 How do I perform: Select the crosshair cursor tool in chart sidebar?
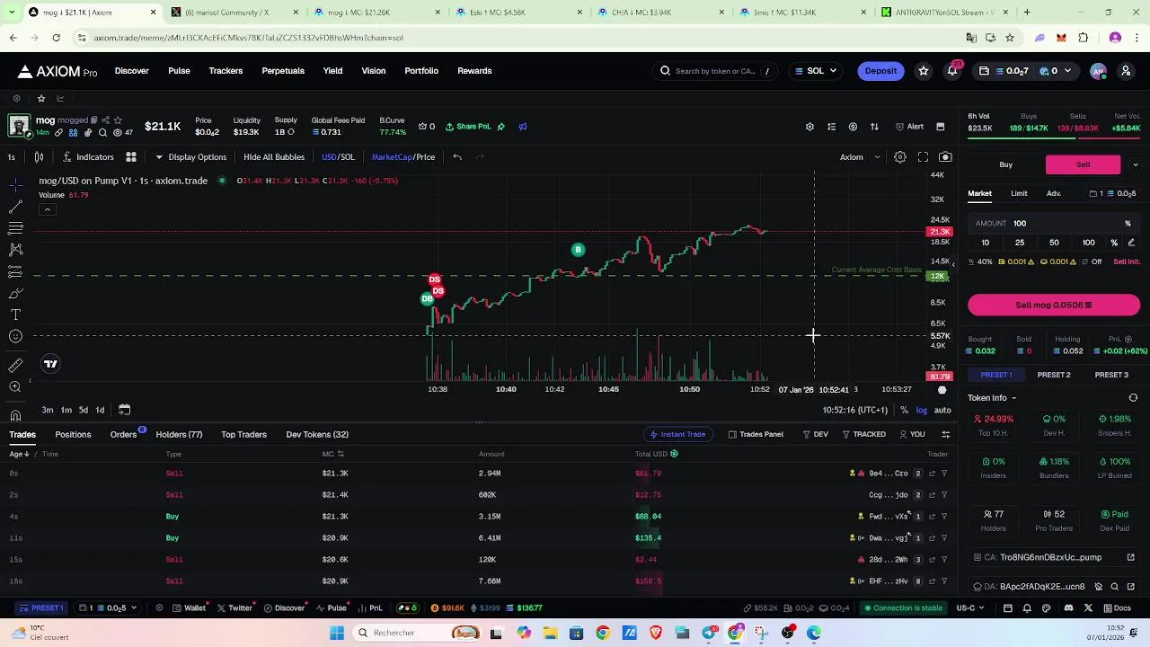15,184
